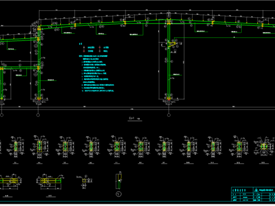Click the red base point of center column
Viewport: 275px width, 206px height.
coord(169,100)
